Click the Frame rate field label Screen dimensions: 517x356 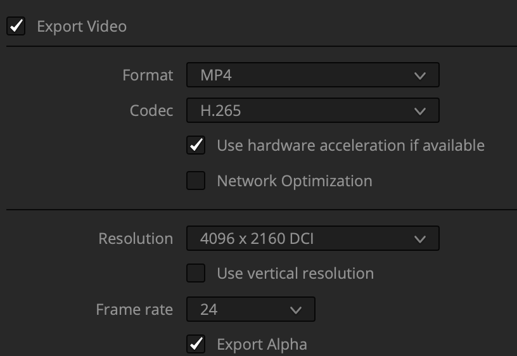[134, 310]
